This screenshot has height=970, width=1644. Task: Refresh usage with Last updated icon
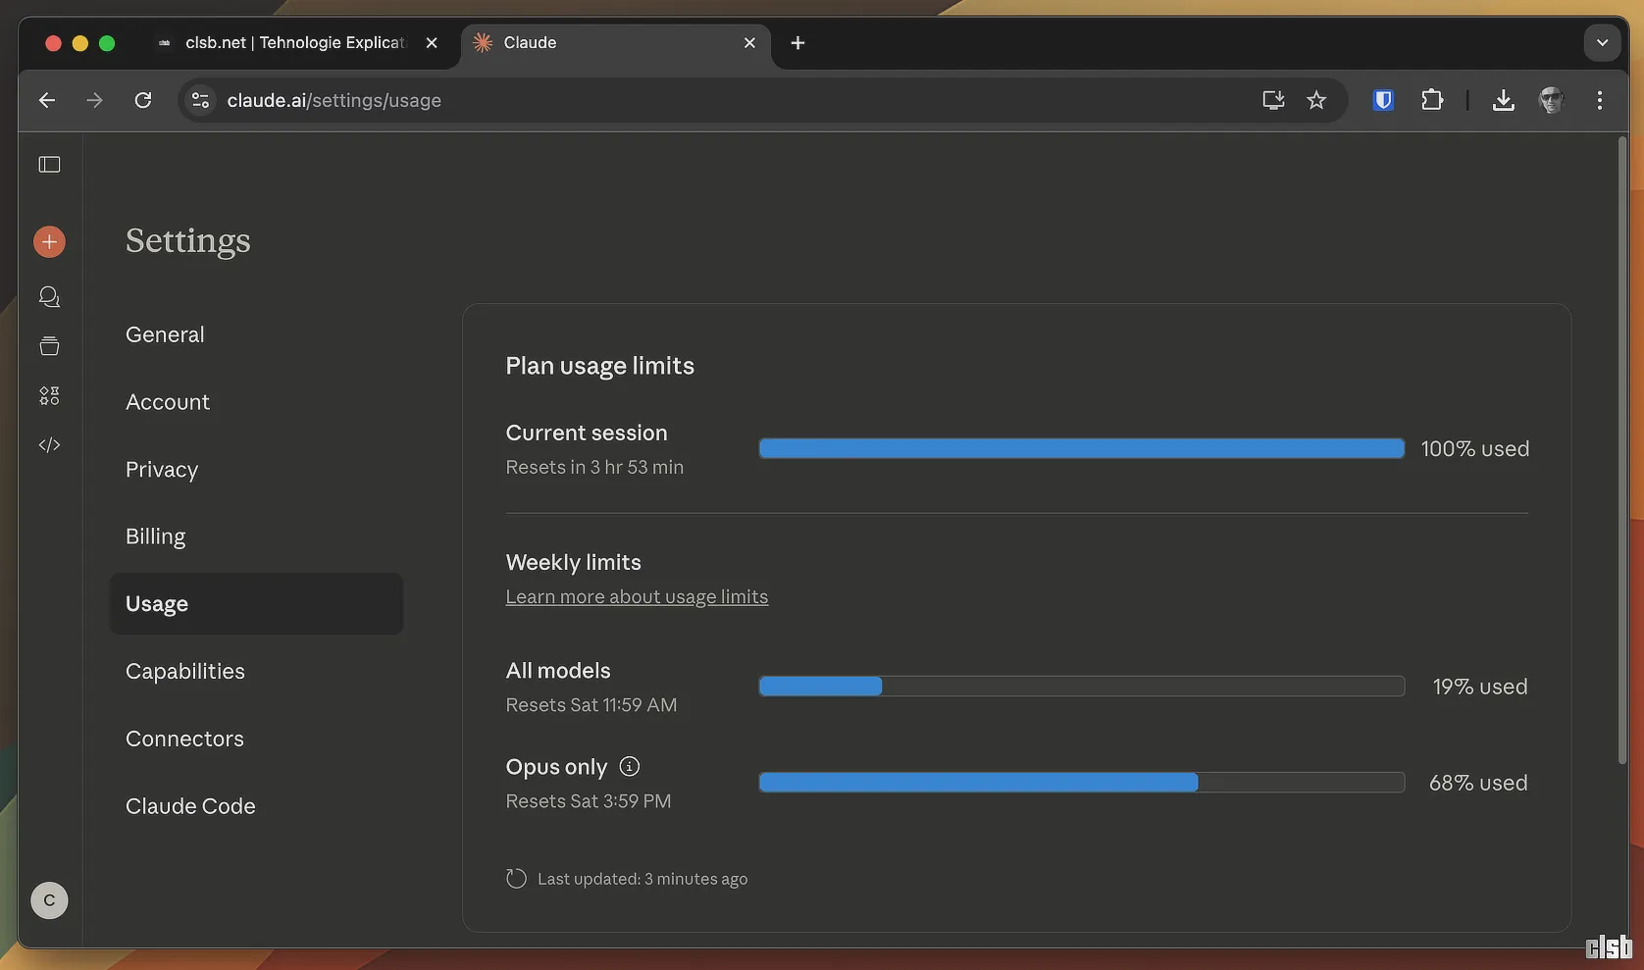coord(516,879)
